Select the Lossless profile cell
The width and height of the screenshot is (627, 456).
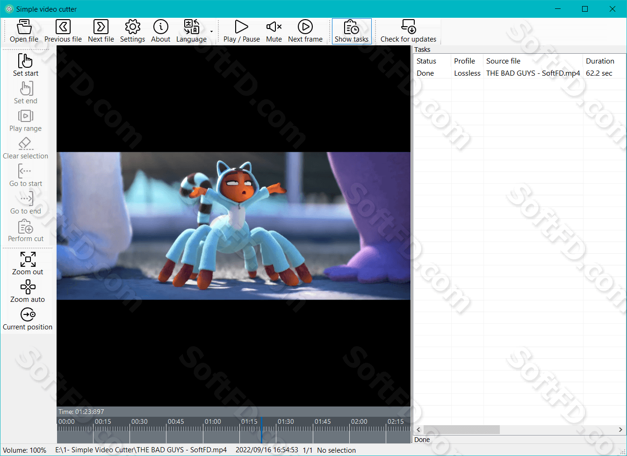(x=467, y=73)
